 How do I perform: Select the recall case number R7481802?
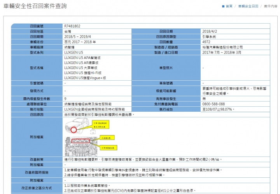tap(72, 26)
